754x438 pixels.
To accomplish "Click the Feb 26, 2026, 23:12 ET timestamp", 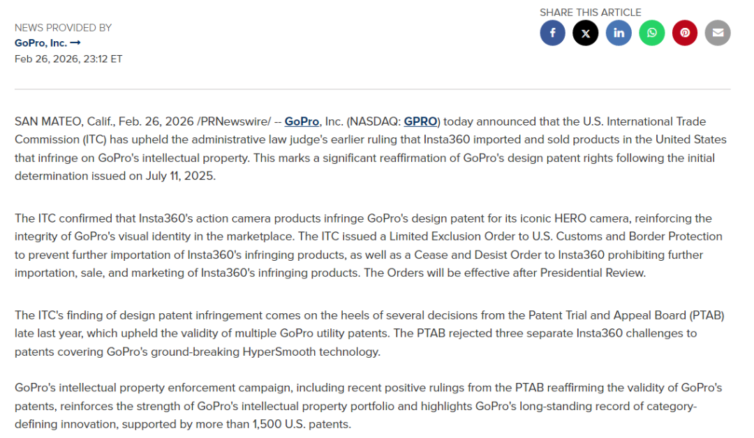I will tap(68, 59).
